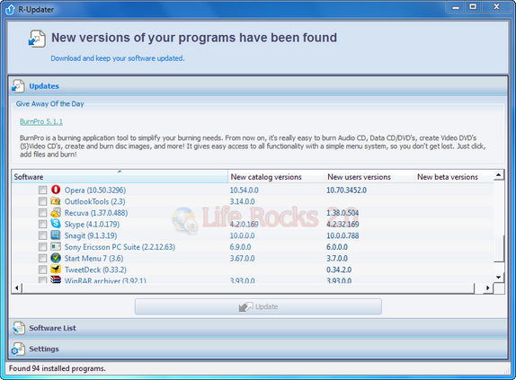This screenshot has height=380, width=516.
Task: Select the OutlookTools (2.3) entry
Action: click(94, 201)
